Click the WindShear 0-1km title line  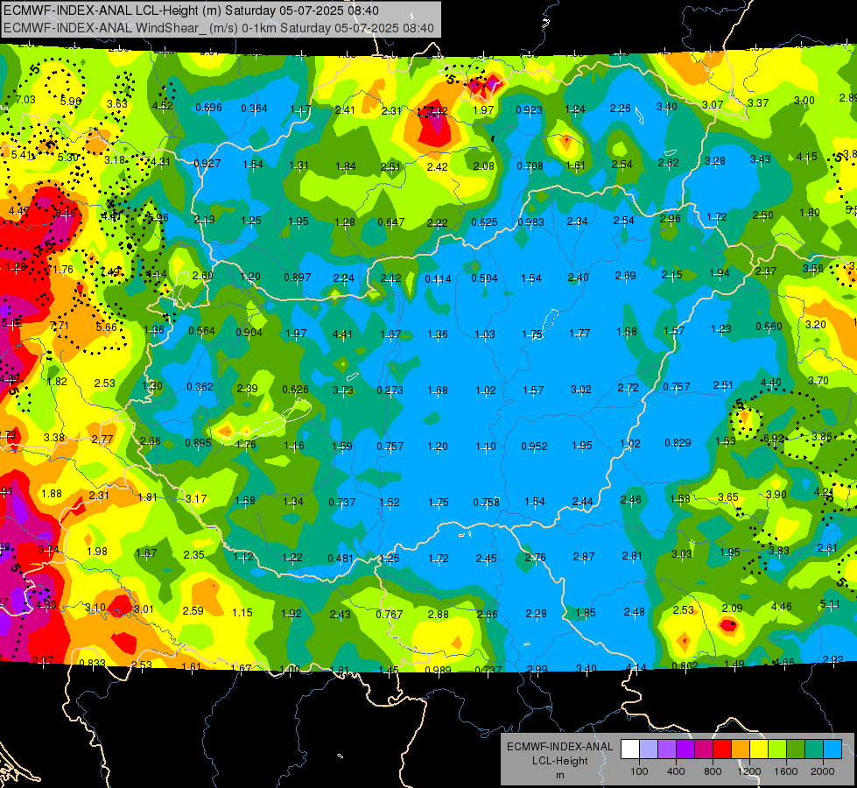[219, 28]
